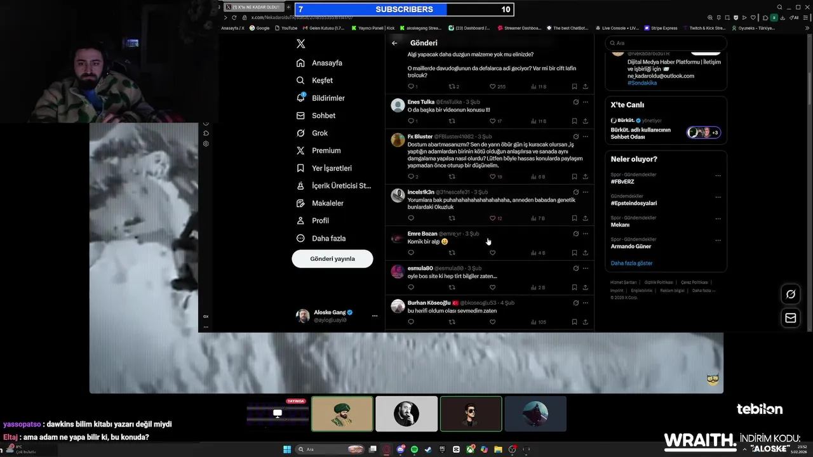813x457 pixels.
Task: Bookmark esmula80's tweet
Action: (x=574, y=288)
